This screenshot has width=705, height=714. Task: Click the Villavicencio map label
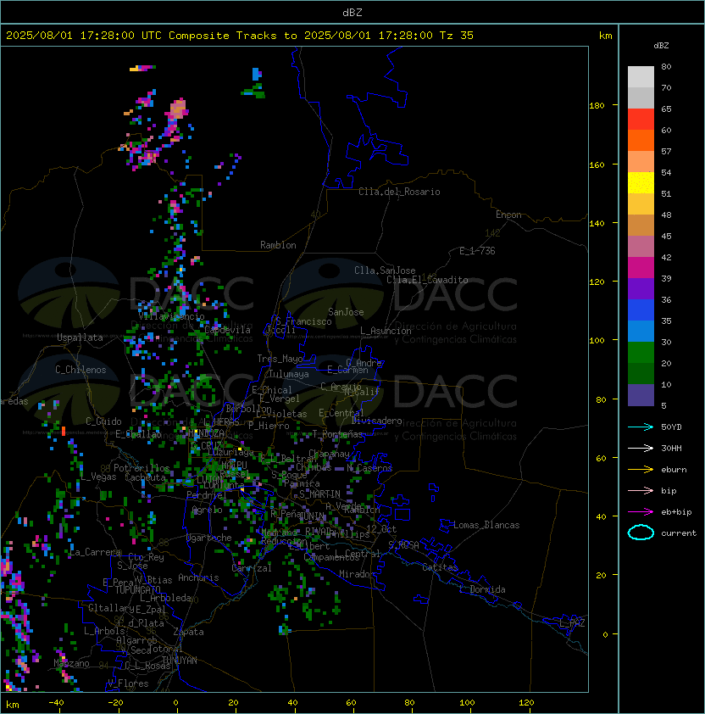pyautogui.click(x=171, y=316)
